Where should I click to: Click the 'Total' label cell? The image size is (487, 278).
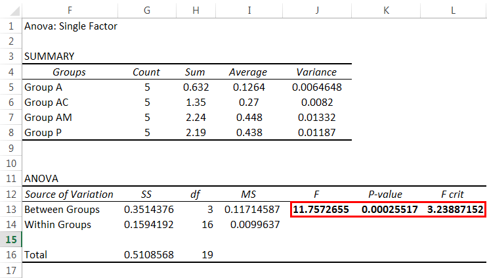point(35,255)
